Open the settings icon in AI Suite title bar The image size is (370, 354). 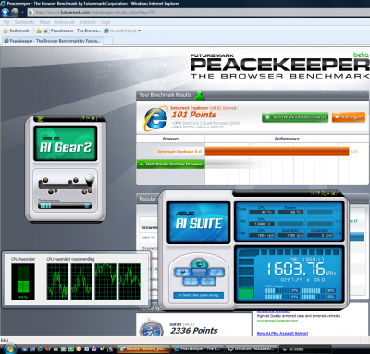coord(324,193)
